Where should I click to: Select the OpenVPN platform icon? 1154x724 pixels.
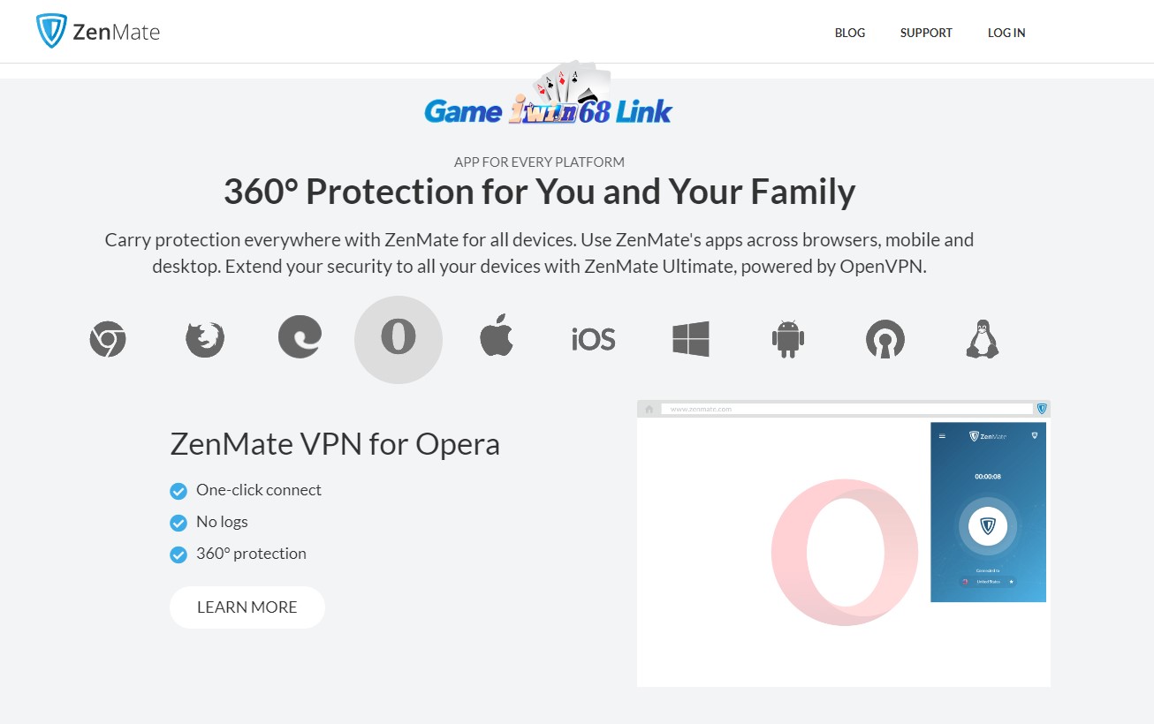pyautogui.click(x=885, y=339)
